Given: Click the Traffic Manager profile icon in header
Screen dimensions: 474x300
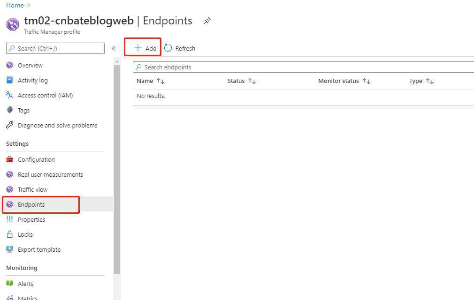Looking at the screenshot, I should (13, 24).
